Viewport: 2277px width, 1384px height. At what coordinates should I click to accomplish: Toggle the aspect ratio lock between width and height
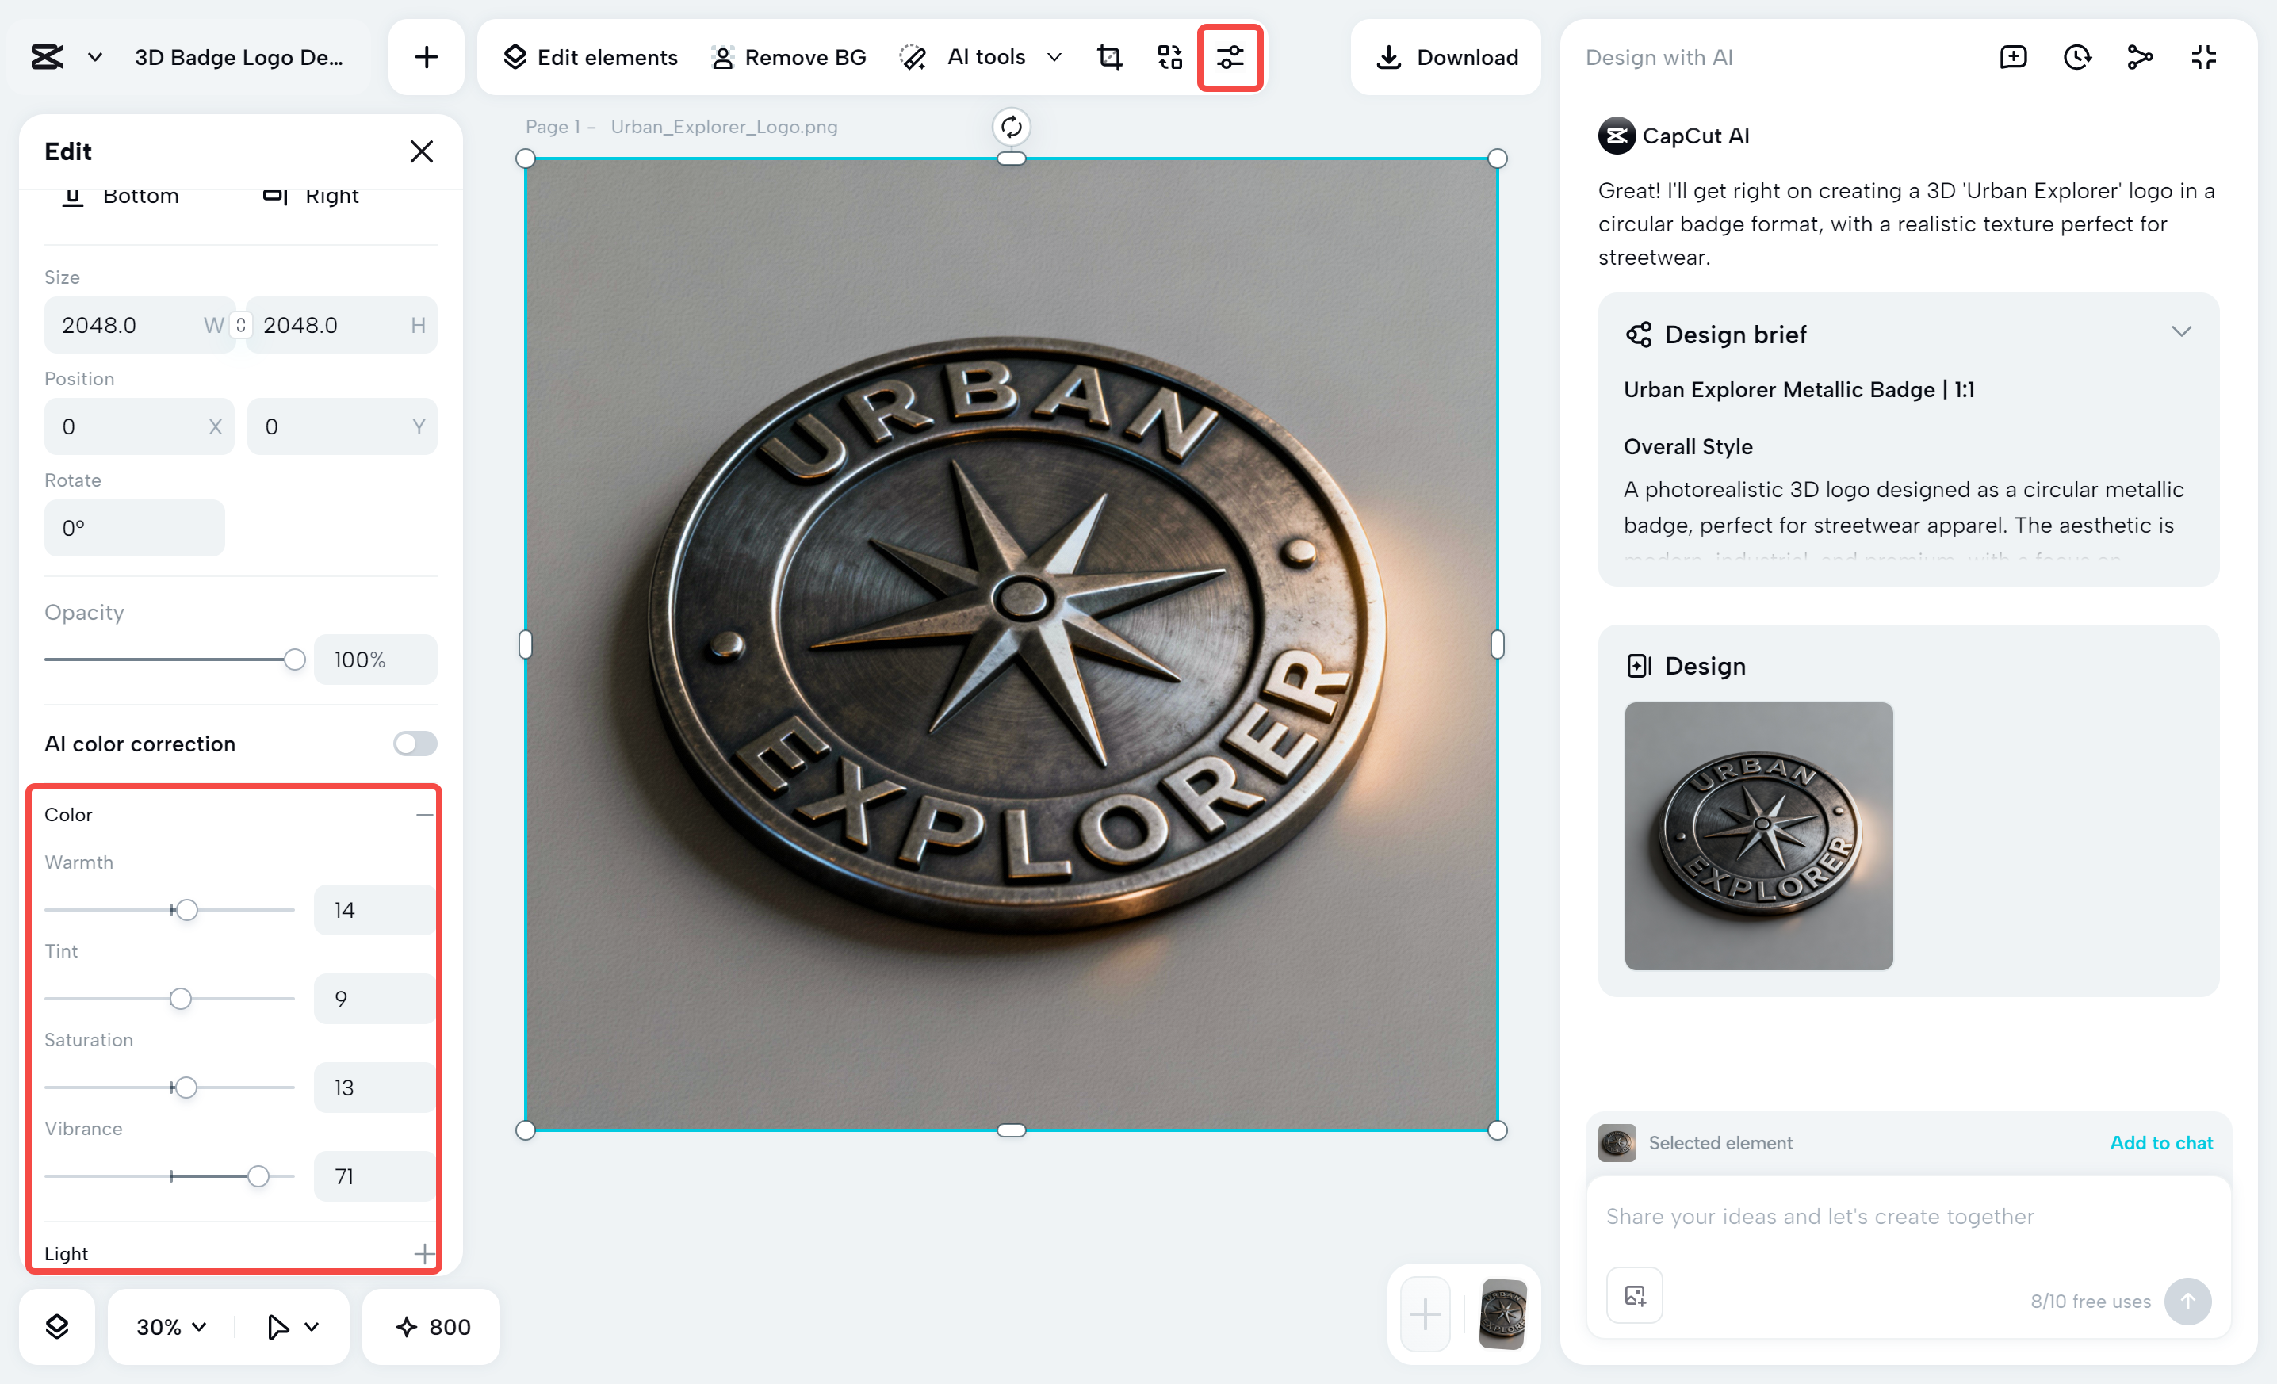click(x=241, y=325)
